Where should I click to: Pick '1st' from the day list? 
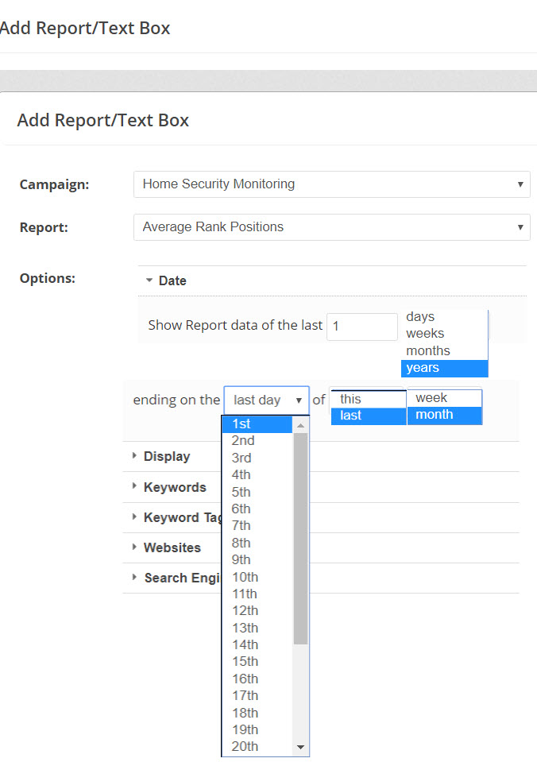coord(241,424)
